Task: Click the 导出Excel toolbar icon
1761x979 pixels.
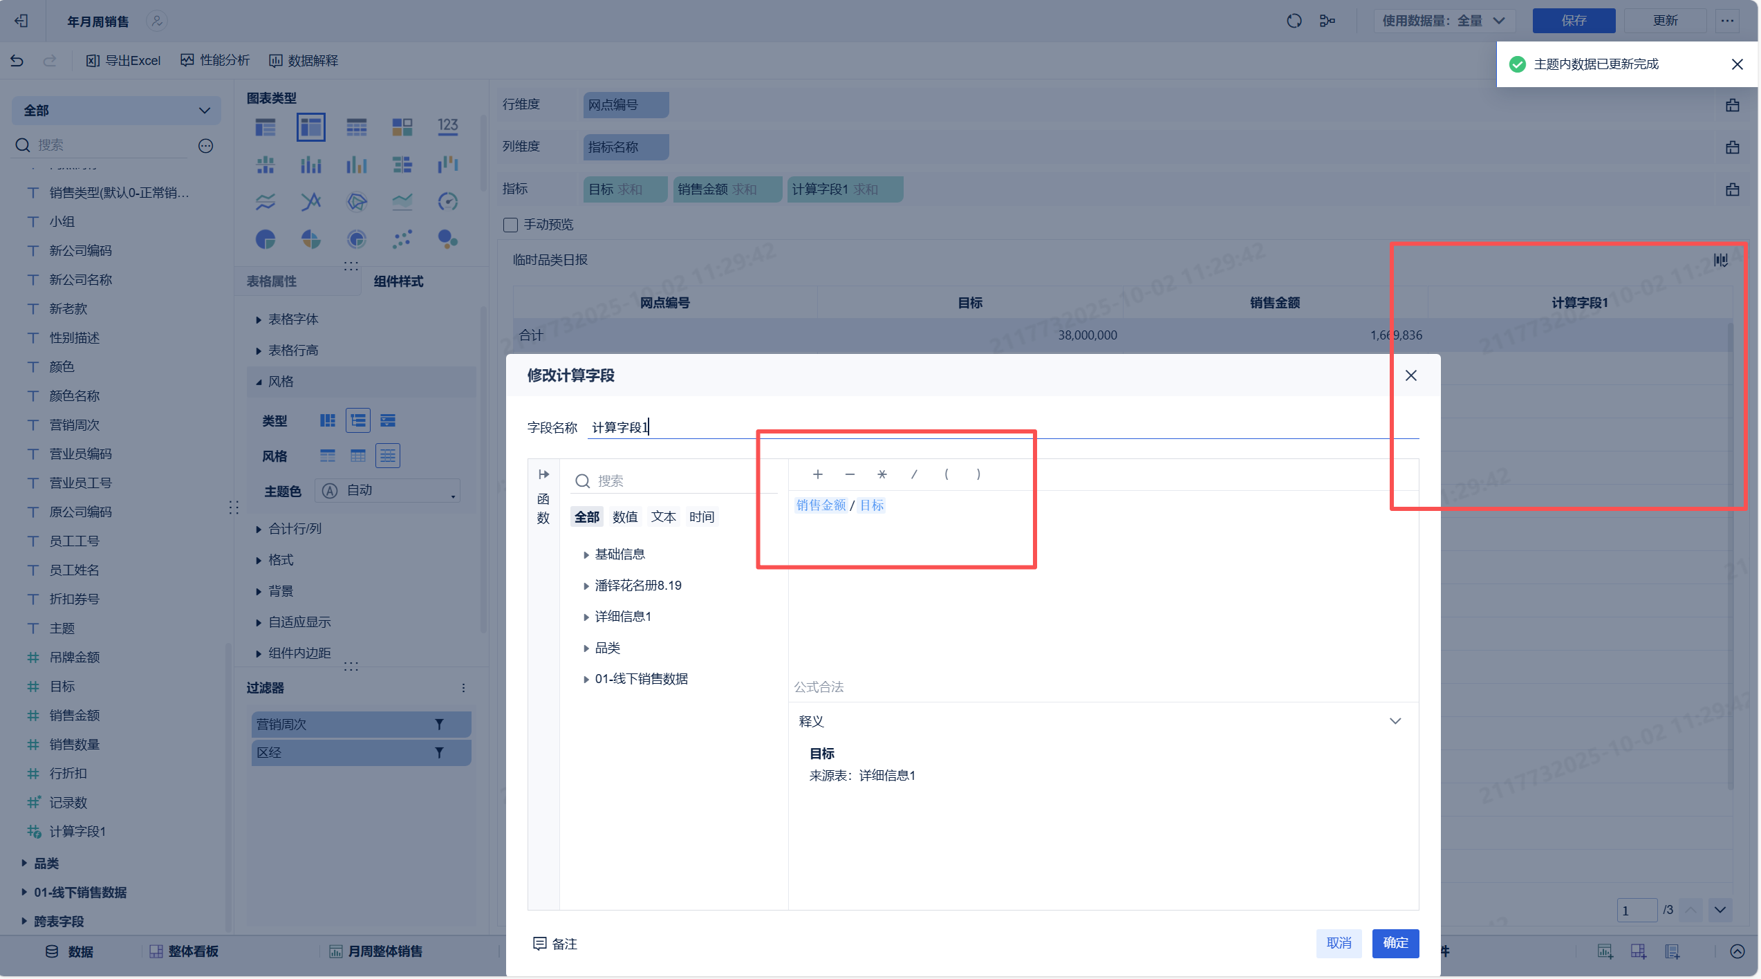Action: (x=93, y=61)
